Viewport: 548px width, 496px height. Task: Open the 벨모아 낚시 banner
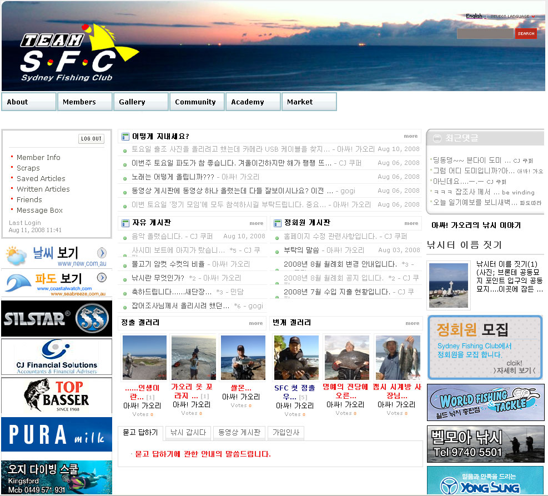point(485,444)
